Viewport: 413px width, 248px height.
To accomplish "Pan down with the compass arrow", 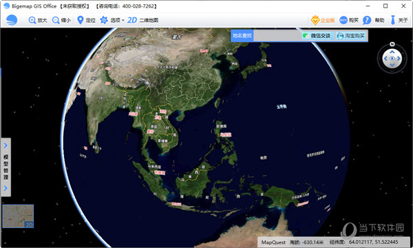I will tap(392, 65).
